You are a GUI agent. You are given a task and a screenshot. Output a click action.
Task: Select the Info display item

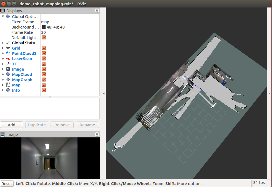tap(16, 90)
